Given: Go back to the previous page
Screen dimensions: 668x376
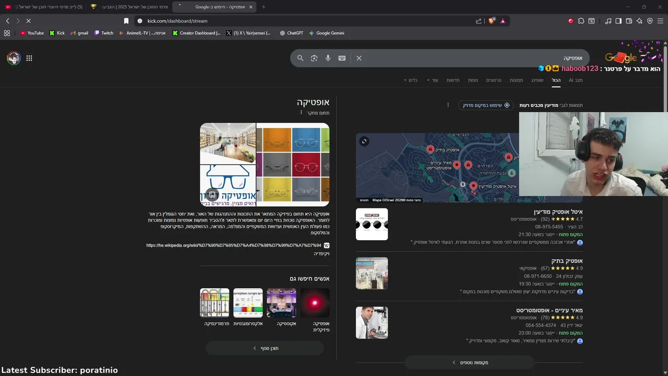Looking at the screenshot, I should coord(7,21).
